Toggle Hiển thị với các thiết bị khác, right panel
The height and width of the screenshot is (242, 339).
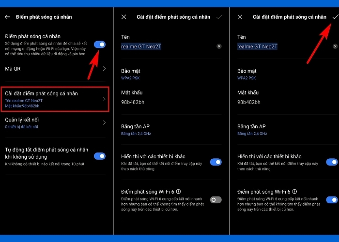click(332, 162)
